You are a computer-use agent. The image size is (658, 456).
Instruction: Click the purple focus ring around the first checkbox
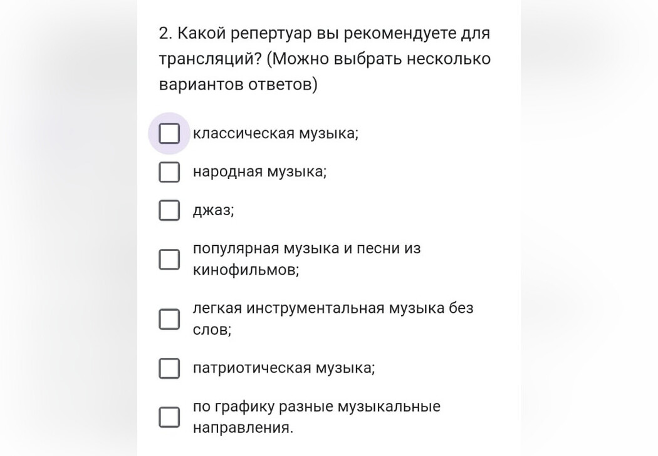(x=169, y=134)
